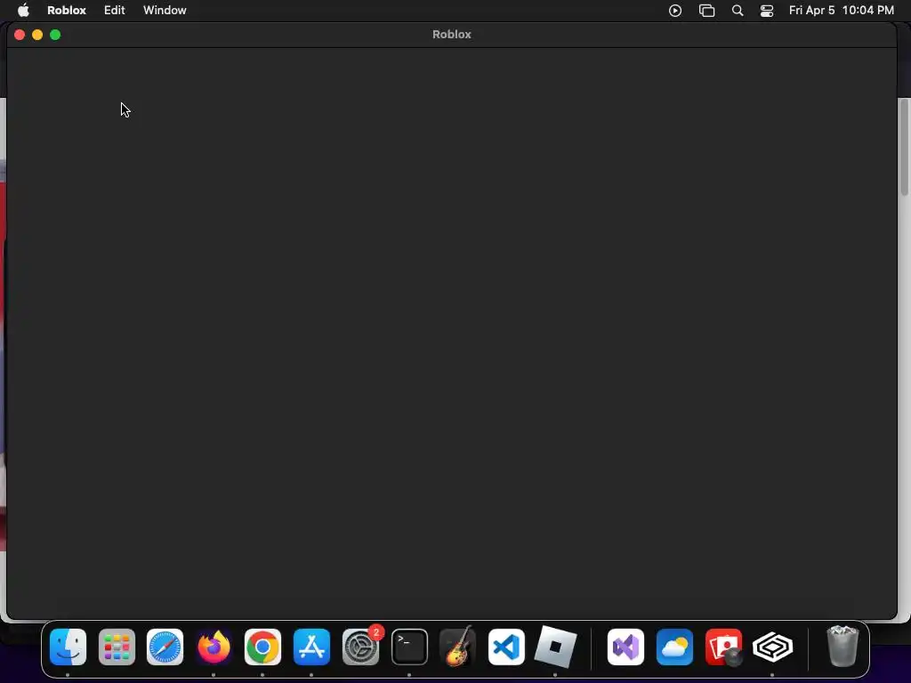Open Visual Studio Code in Dock
The image size is (911, 683).
[x=506, y=647]
